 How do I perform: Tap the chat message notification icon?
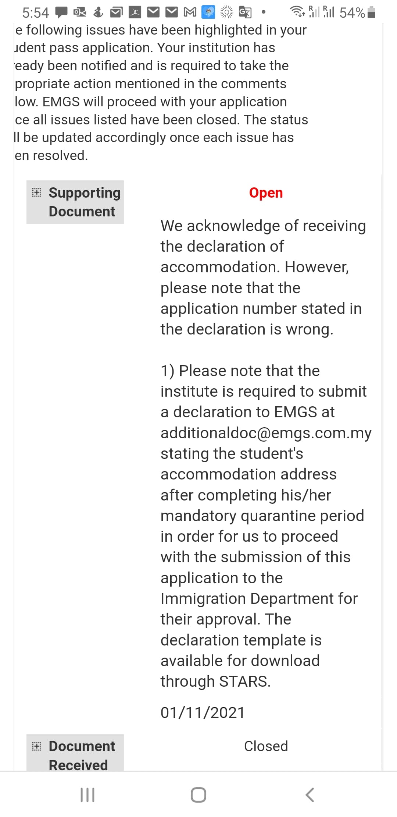tap(61, 13)
